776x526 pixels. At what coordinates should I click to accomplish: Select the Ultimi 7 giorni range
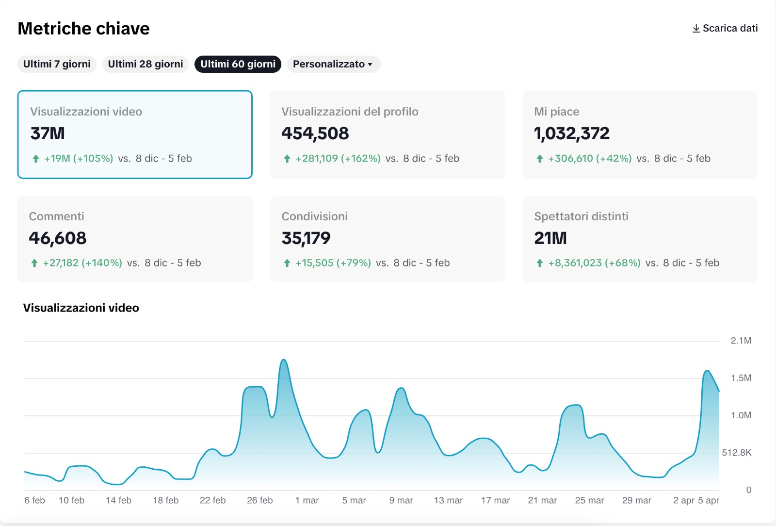tap(57, 64)
